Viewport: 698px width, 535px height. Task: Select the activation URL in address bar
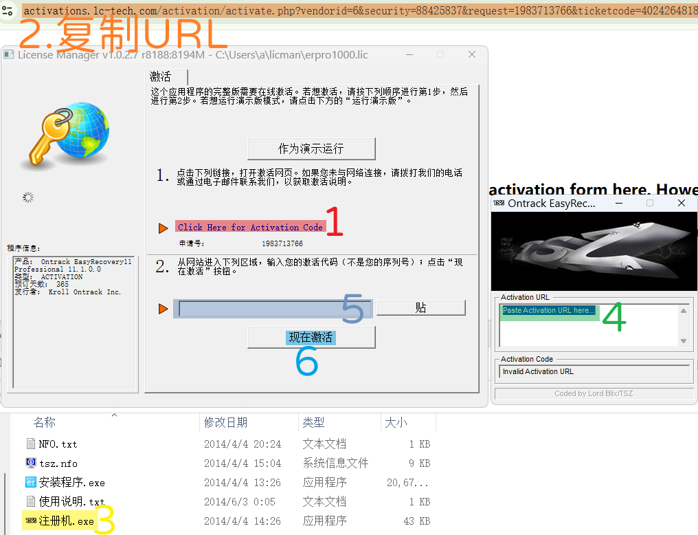tap(360, 10)
